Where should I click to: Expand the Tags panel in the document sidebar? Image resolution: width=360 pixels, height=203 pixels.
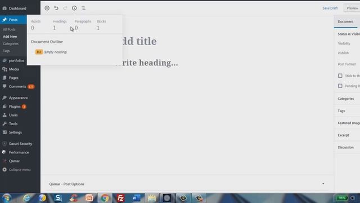[341, 111]
